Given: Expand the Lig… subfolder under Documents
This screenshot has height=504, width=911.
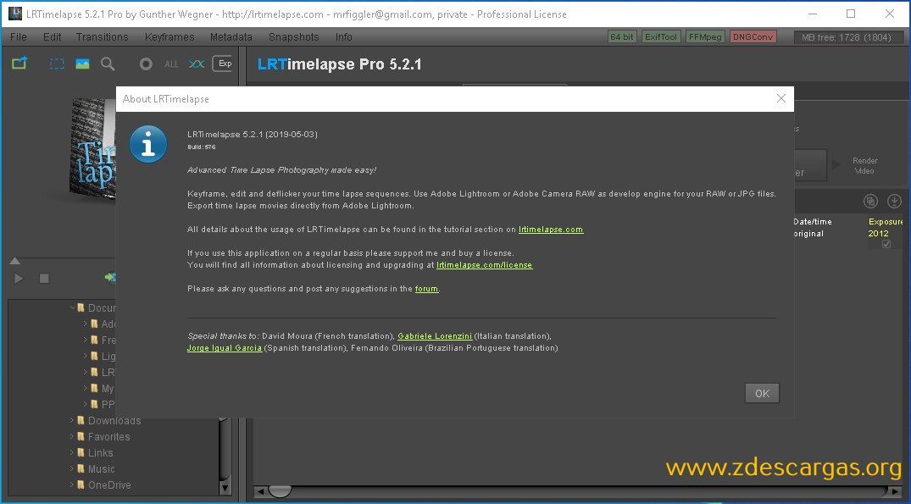Looking at the screenshot, I should pos(86,356).
